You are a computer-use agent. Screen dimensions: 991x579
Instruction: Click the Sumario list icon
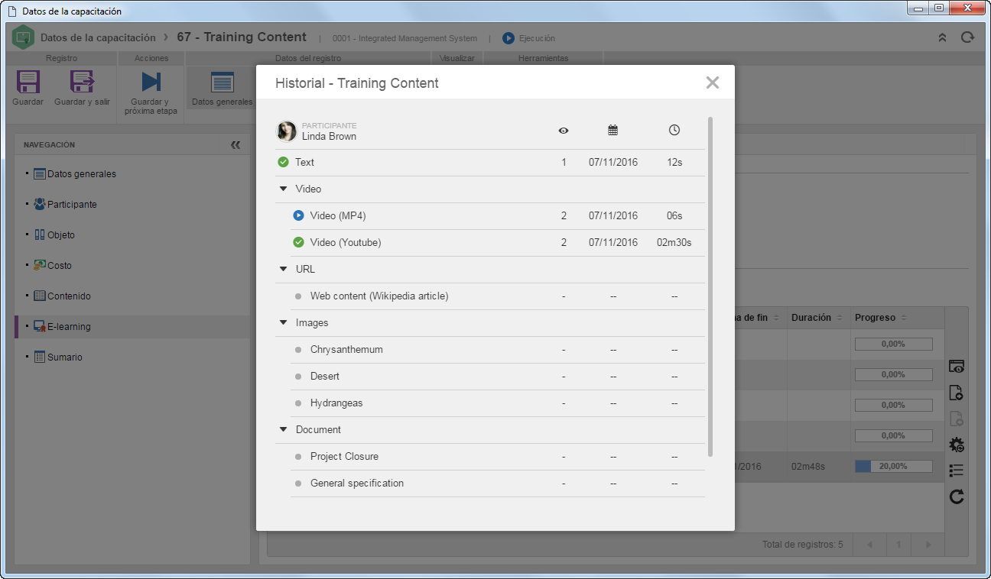pyautogui.click(x=40, y=357)
